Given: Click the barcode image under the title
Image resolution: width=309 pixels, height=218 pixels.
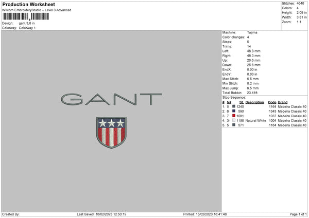Looking at the screenshot, I should pyautogui.click(x=26, y=16).
